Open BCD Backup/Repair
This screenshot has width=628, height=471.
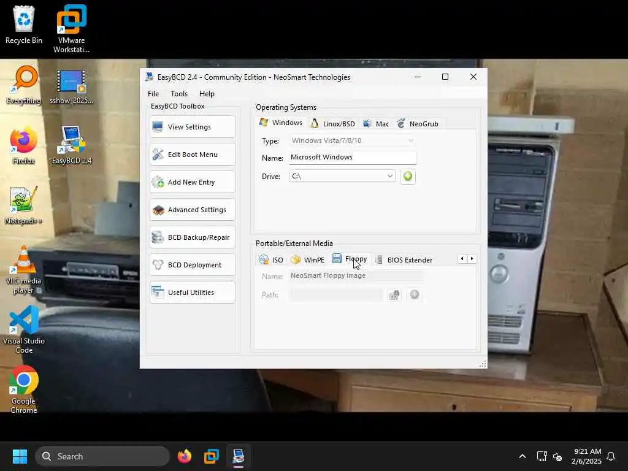(x=192, y=237)
